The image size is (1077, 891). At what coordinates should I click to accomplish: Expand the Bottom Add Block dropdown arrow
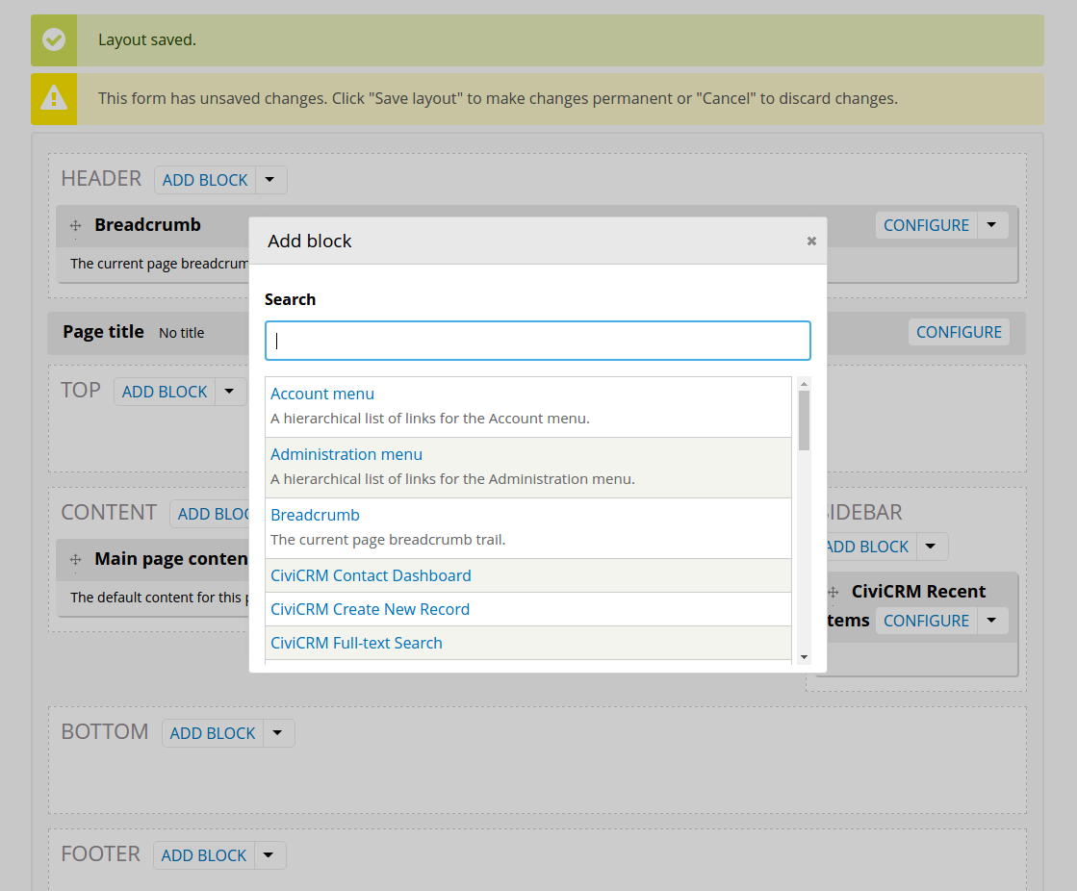[x=278, y=733]
